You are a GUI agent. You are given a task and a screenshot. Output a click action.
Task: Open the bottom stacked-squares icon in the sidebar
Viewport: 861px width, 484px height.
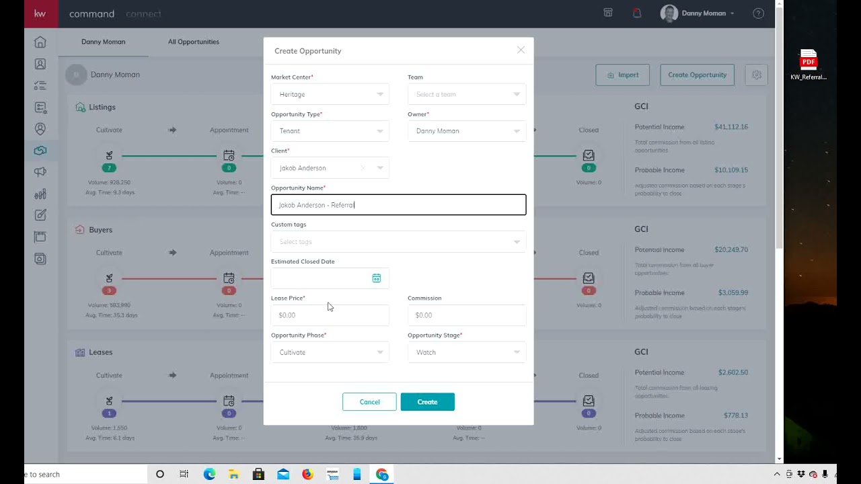[40, 258]
